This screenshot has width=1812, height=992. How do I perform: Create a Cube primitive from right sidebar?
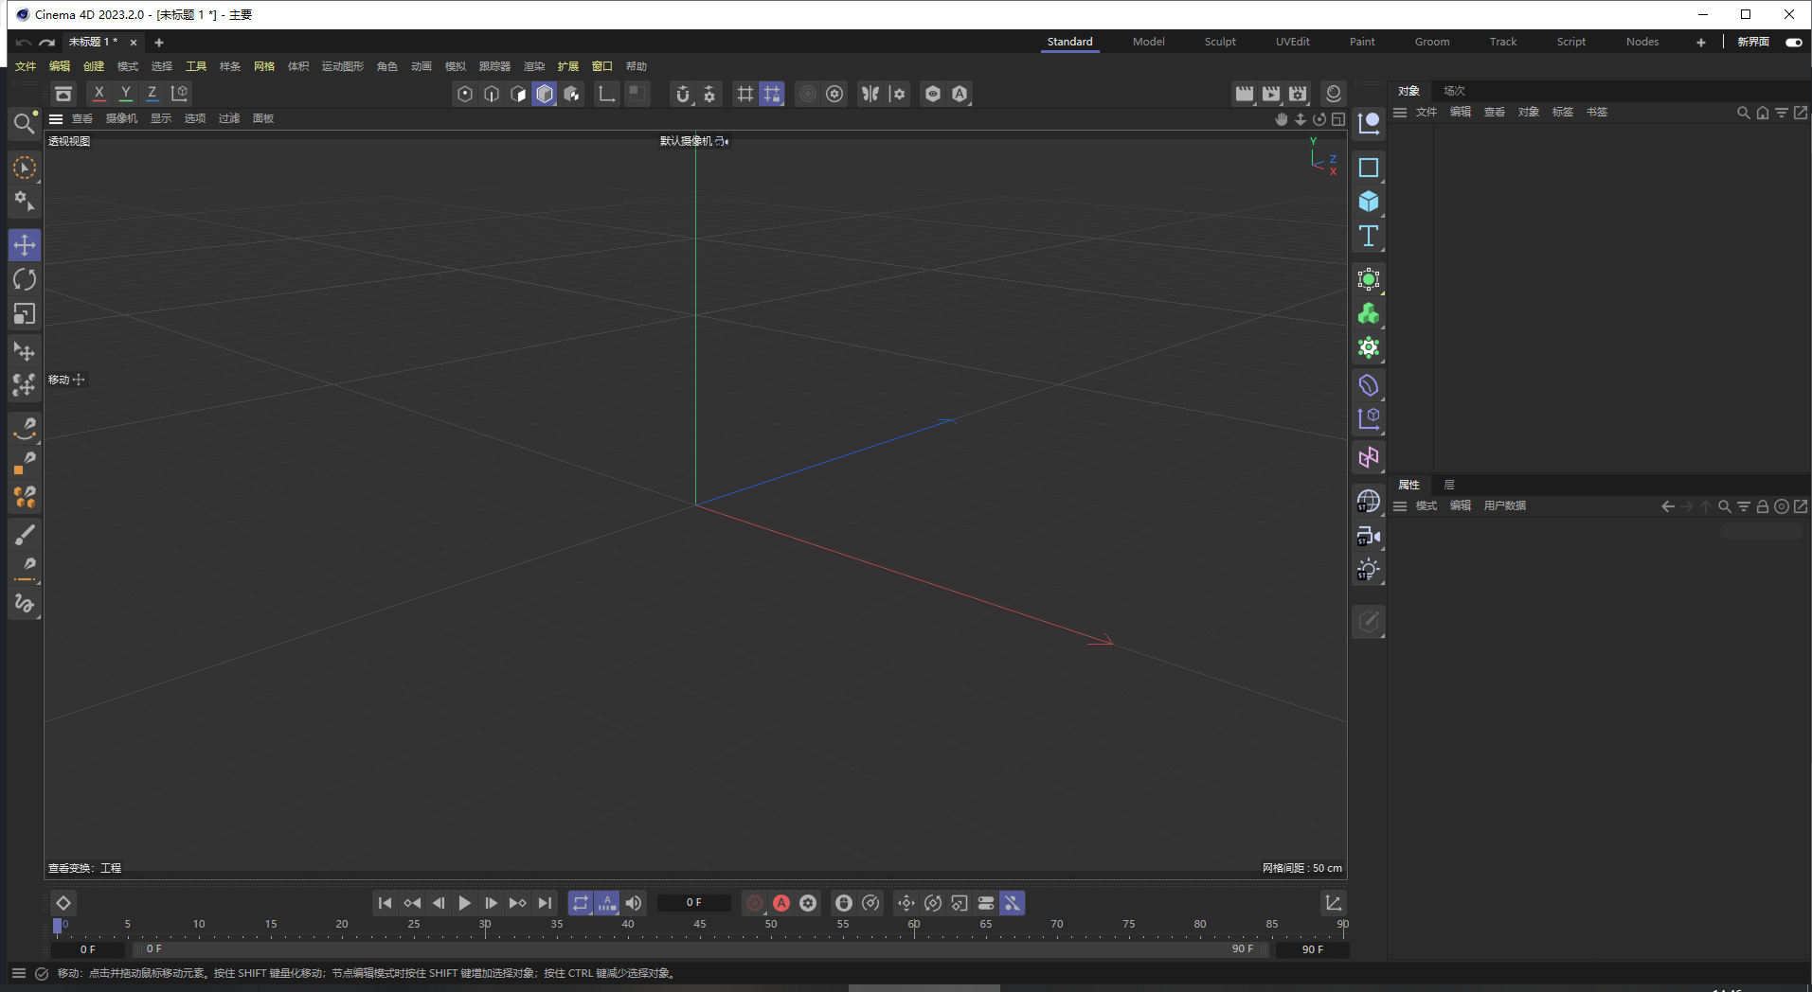click(1368, 201)
